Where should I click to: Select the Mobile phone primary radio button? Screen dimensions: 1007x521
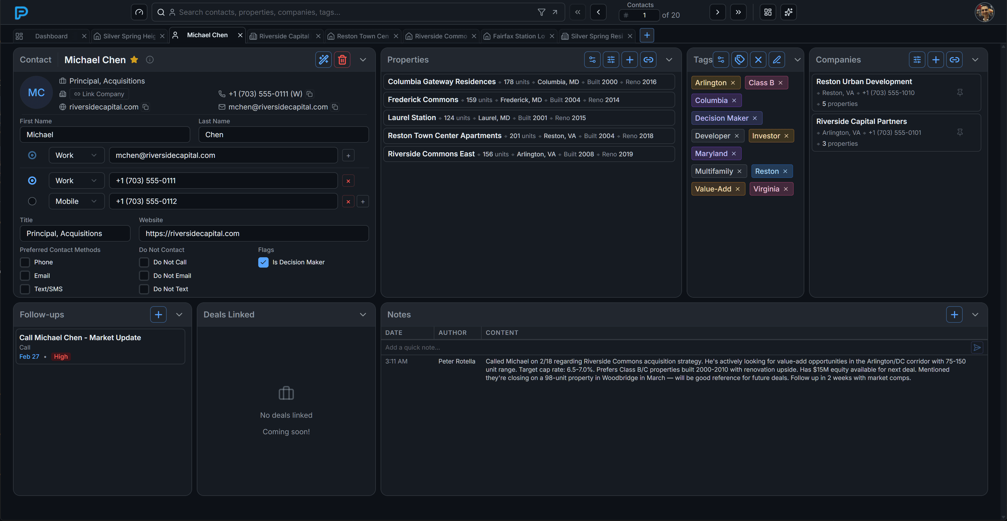(32, 201)
